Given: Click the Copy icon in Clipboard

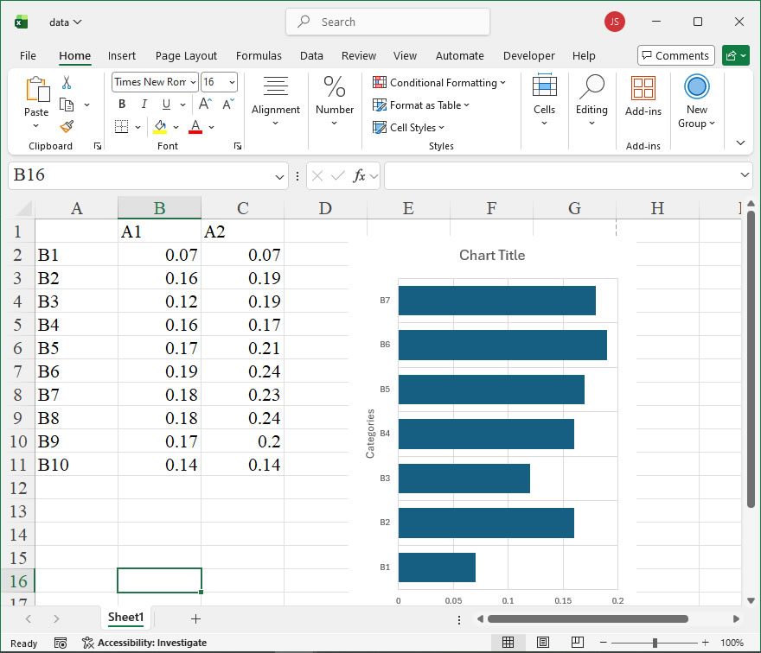Looking at the screenshot, I should 67,105.
